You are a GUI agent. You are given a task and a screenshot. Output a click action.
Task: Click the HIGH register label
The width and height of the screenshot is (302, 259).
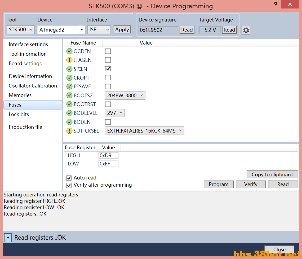click(x=74, y=156)
